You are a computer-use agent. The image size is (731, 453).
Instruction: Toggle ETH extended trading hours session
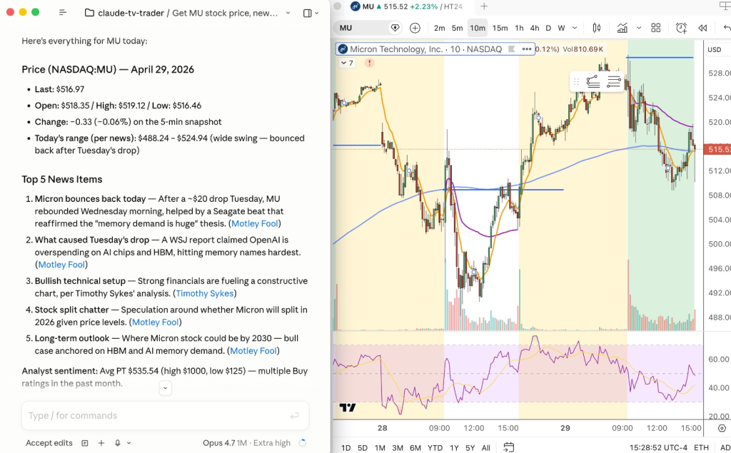pyautogui.click(x=702, y=447)
